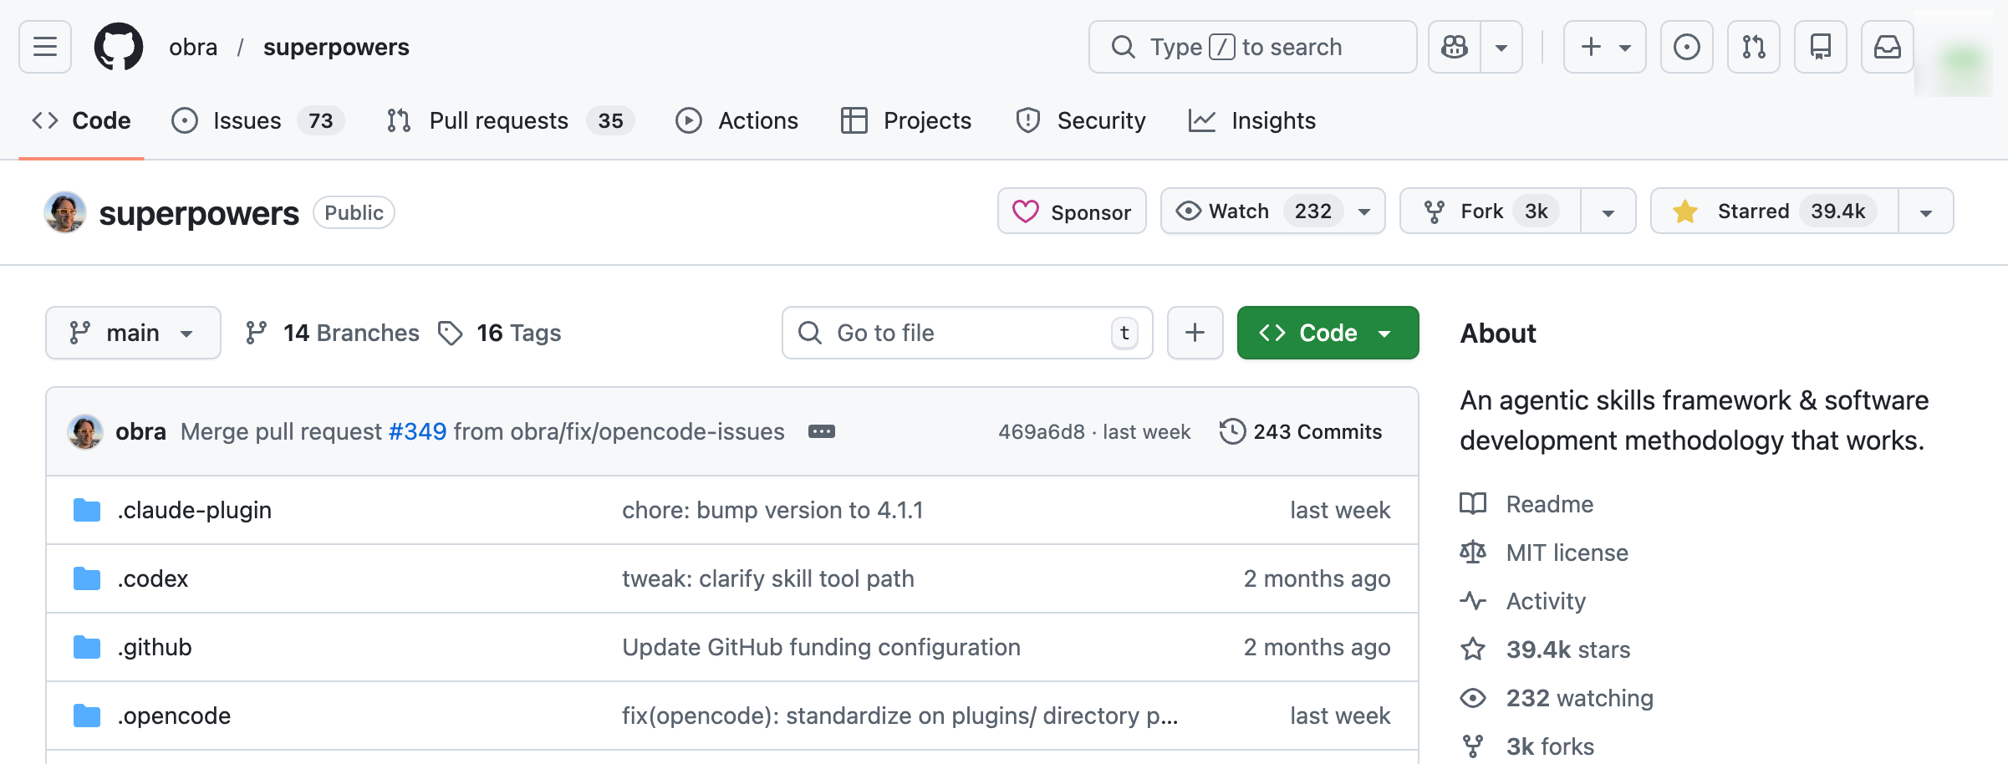
Task: Open the notifications inbox icon
Action: pos(1887,47)
